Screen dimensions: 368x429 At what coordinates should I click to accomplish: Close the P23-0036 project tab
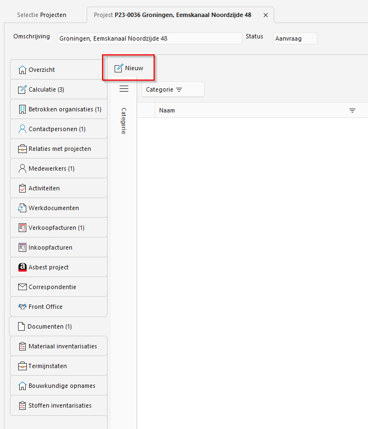[265, 15]
